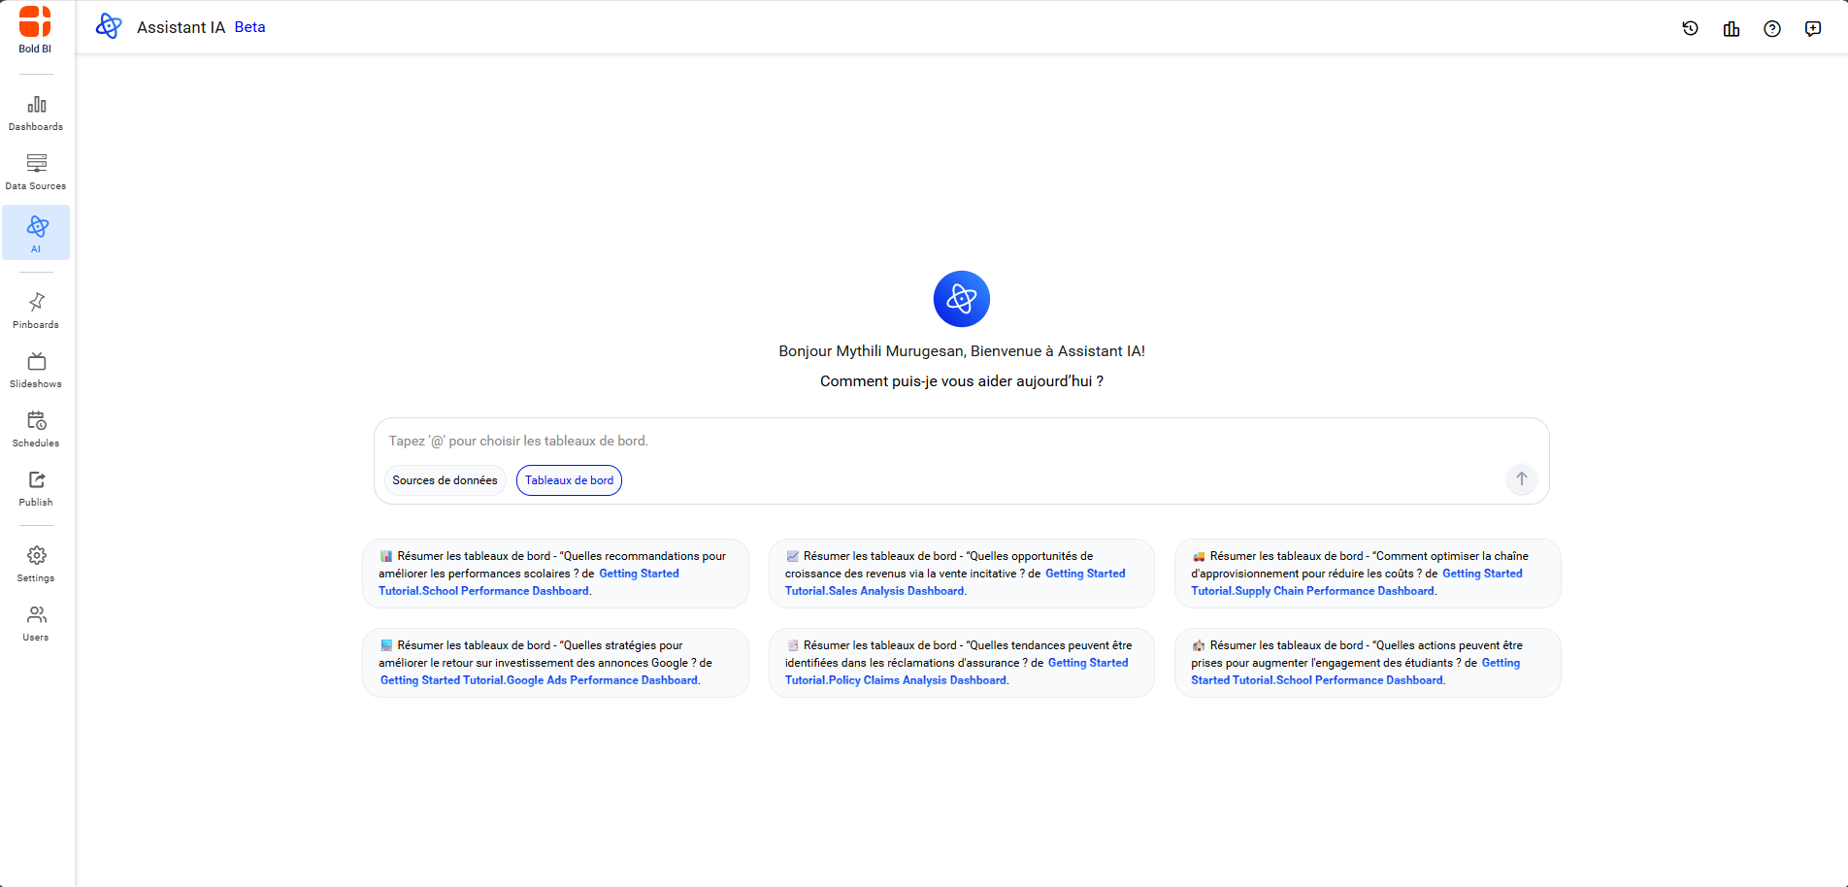
Task: Open help with the question mark icon
Action: coord(1772,28)
